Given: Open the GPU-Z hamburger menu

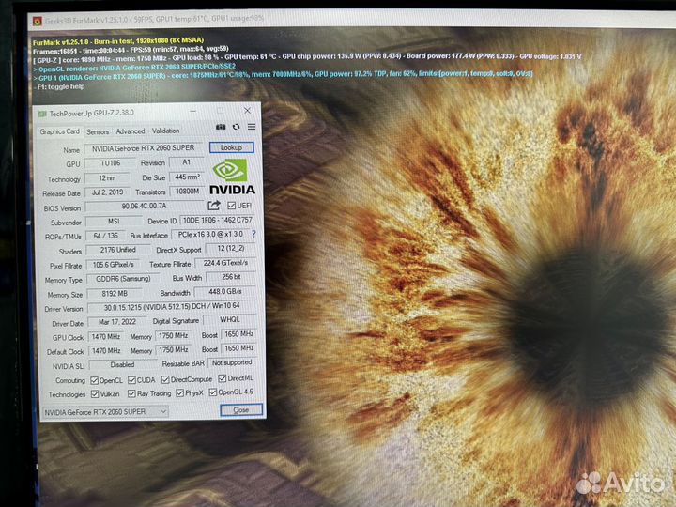Looking at the screenshot, I should click(252, 127).
